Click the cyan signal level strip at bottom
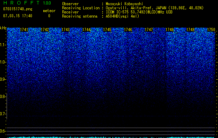 tap(111, 137)
